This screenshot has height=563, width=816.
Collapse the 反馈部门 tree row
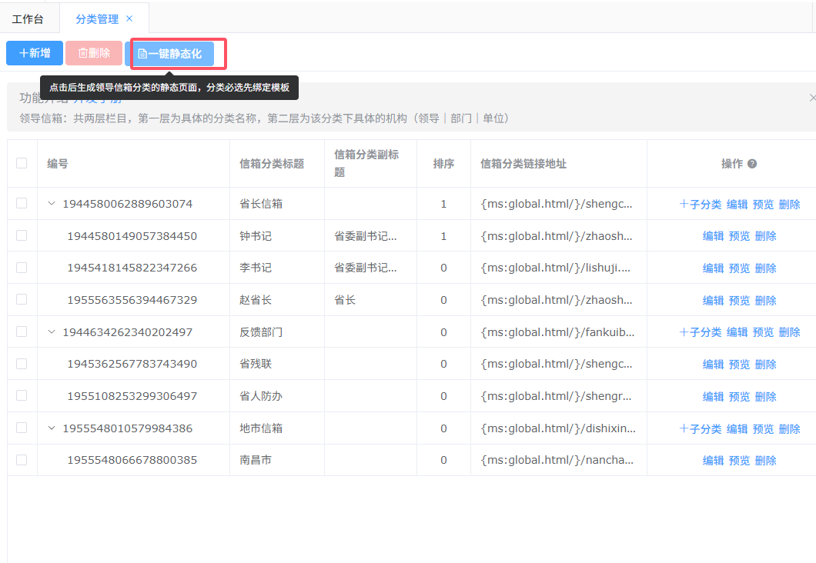52,331
